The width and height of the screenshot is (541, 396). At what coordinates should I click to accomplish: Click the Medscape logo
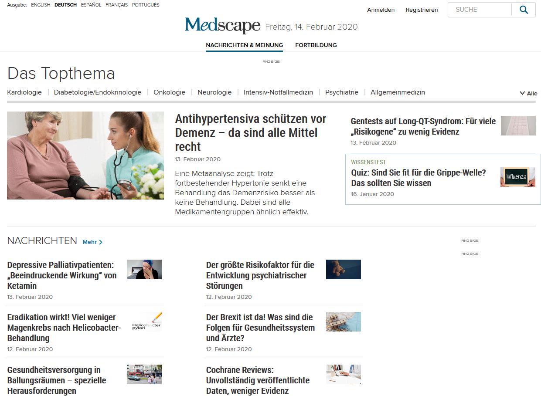[222, 25]
